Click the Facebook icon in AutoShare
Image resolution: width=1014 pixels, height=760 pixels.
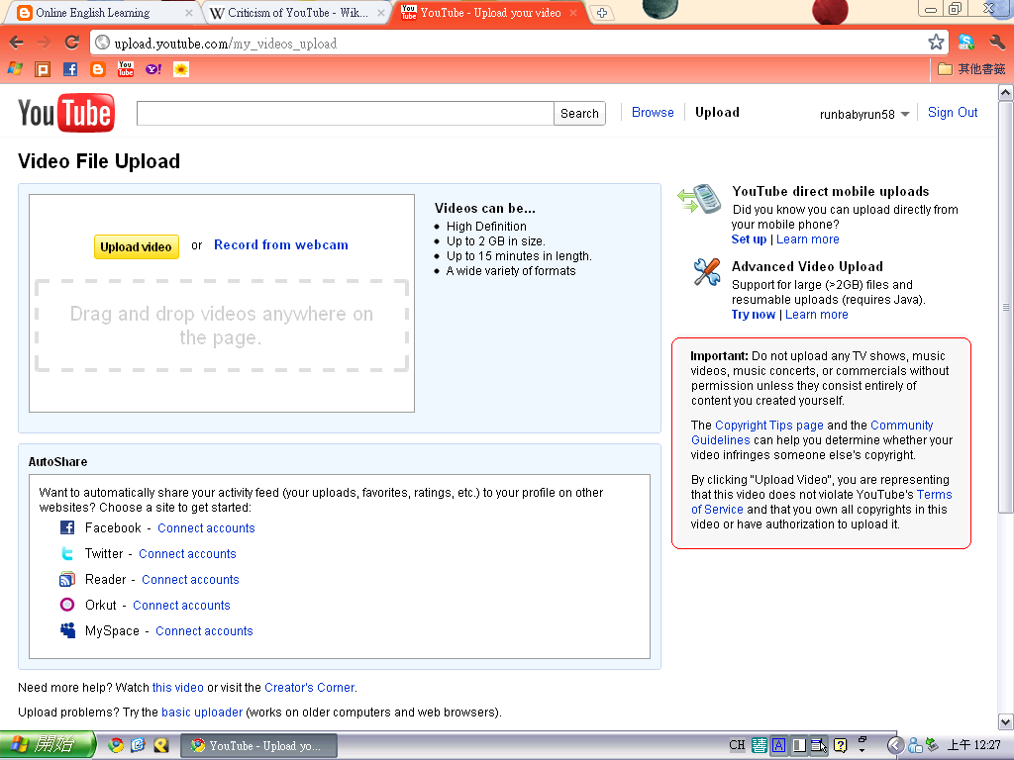click(67, 527)
